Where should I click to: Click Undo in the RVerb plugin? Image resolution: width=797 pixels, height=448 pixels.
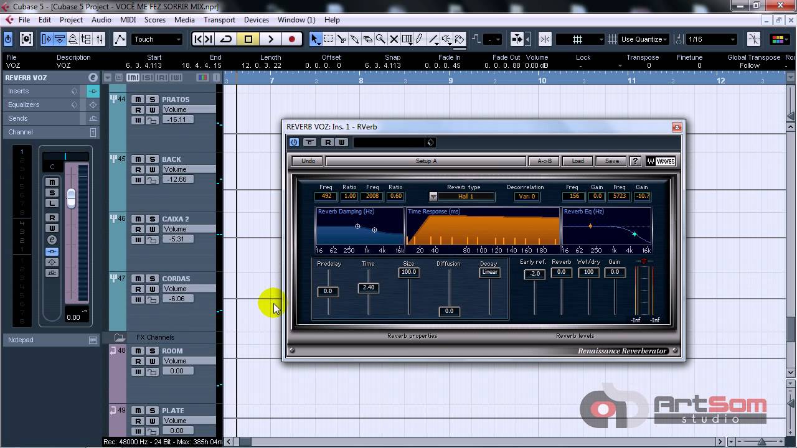pos(308,161)
